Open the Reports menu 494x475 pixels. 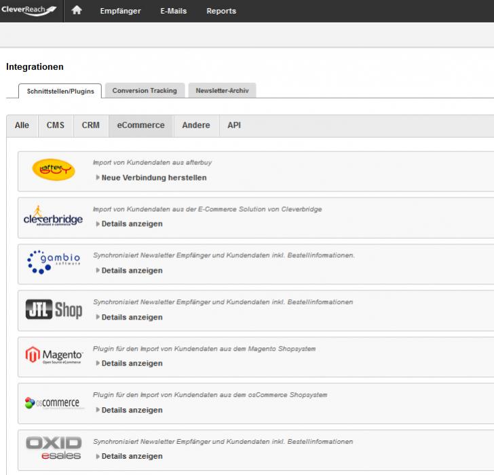tap(221, 11)
